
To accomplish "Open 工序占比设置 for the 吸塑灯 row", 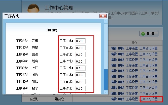I will tap(149, 99).
